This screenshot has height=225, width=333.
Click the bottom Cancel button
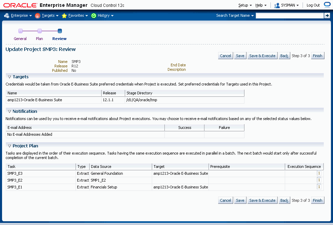[225, 200]
